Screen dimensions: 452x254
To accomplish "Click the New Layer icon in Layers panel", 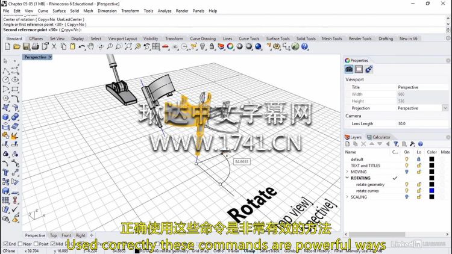I will tap(347, 144).
